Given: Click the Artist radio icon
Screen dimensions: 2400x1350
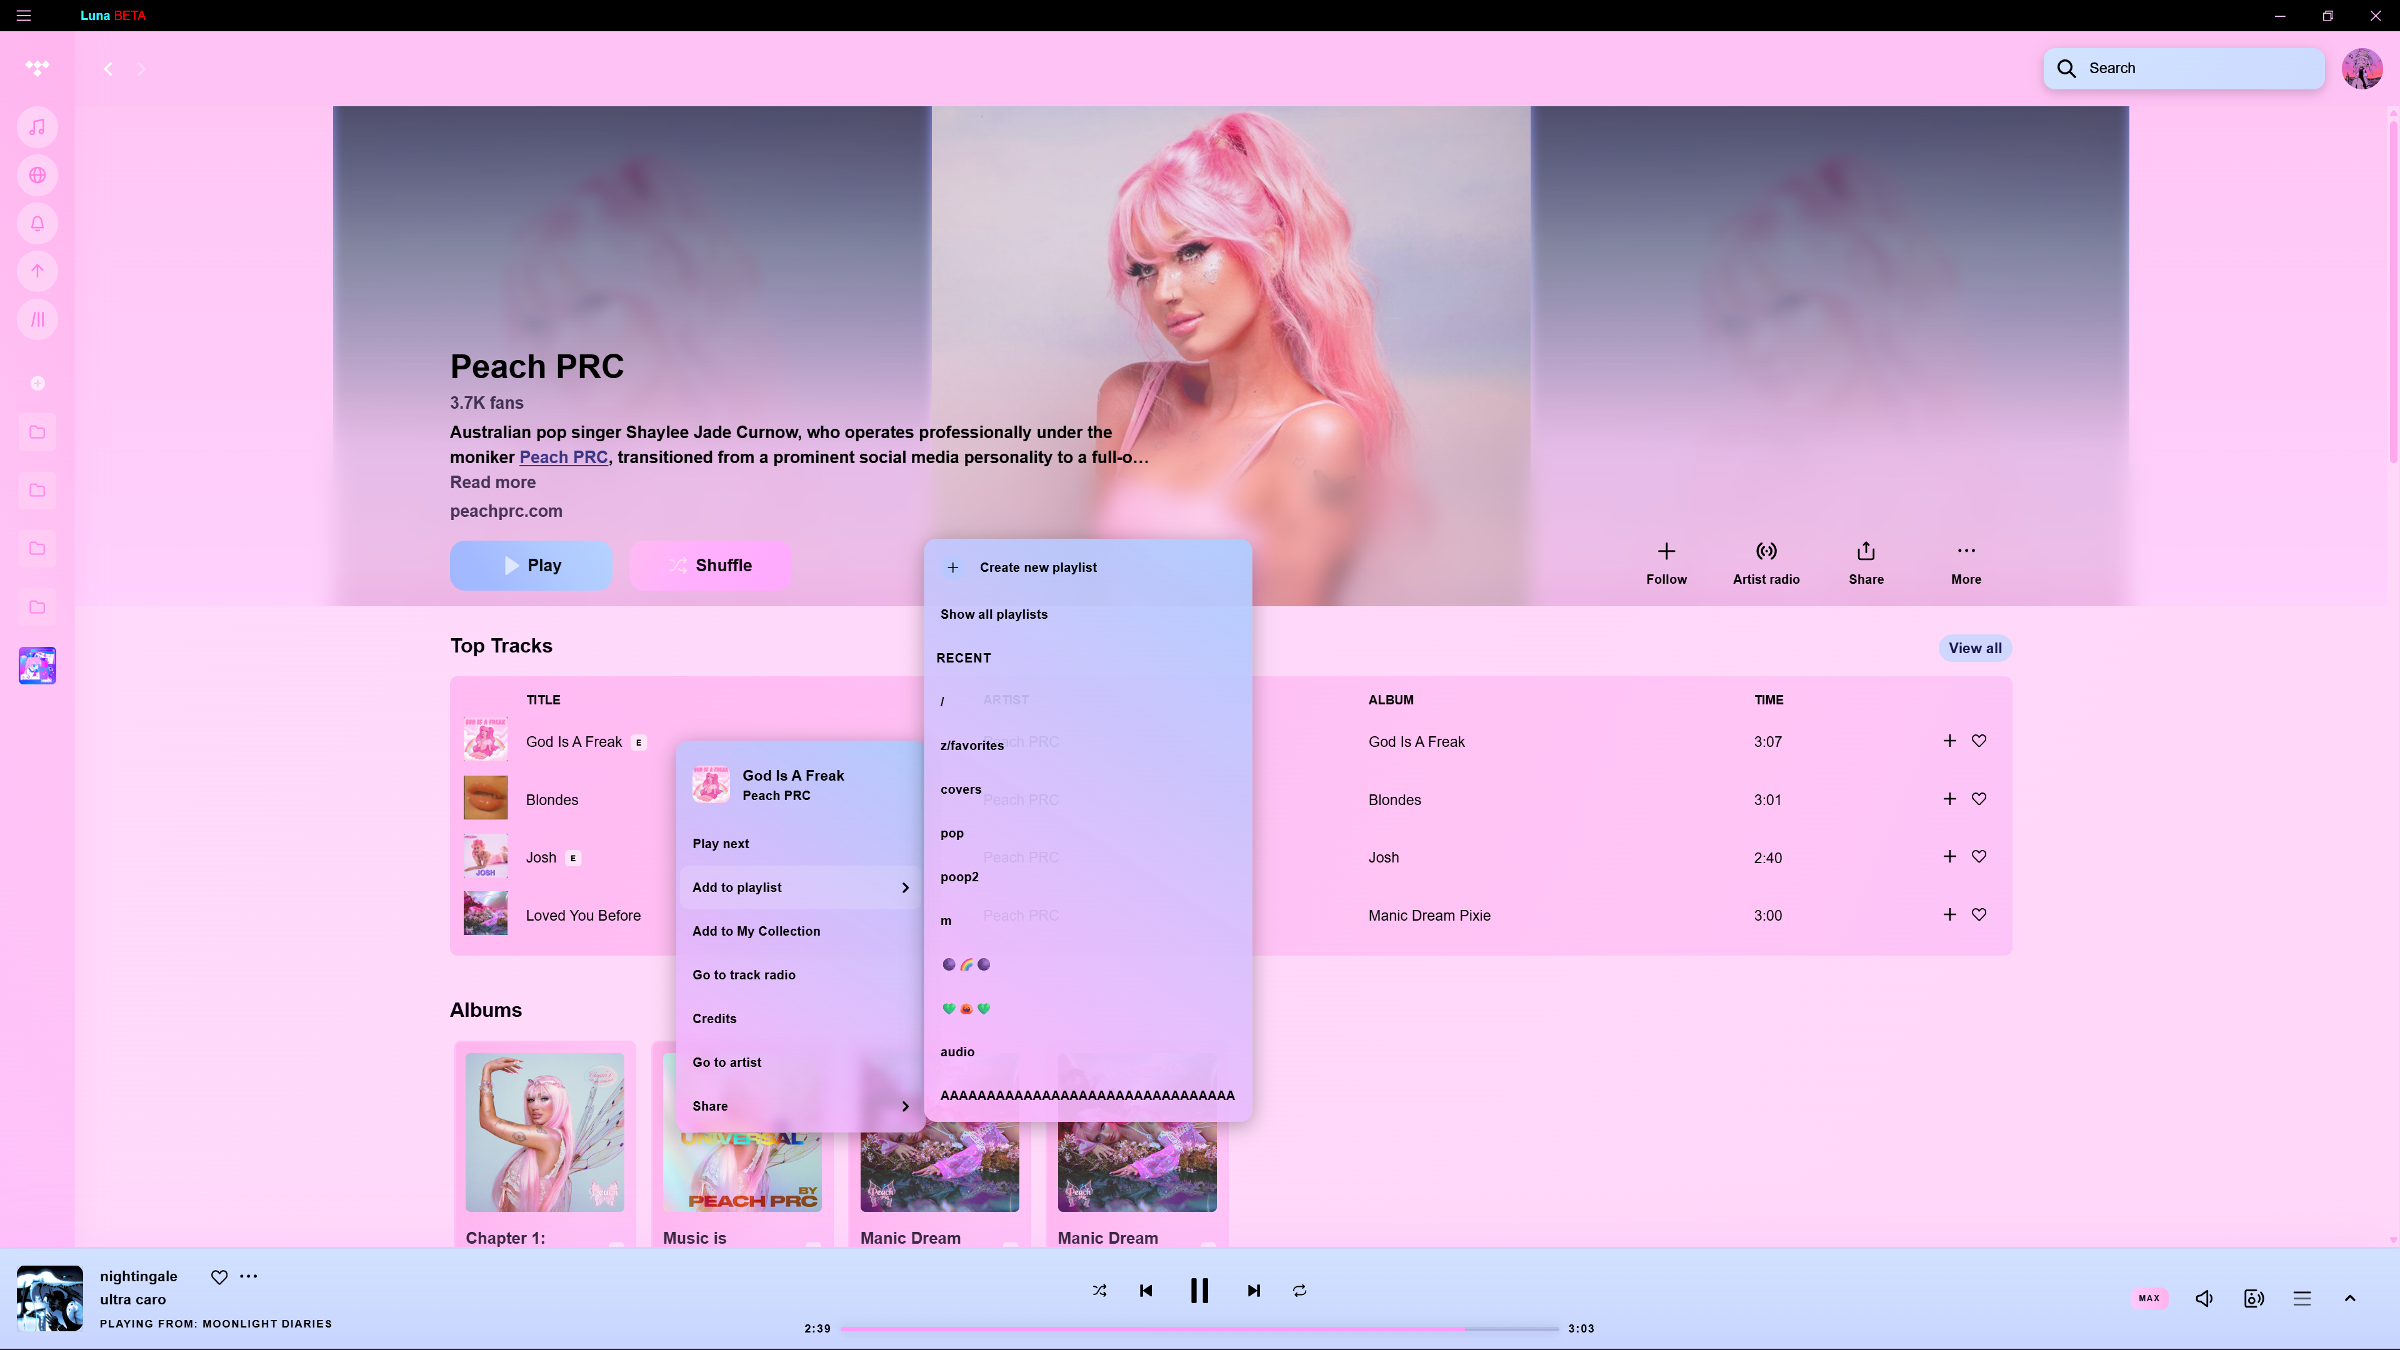Looking at the screenshot, I should (x=1766, y=551).
